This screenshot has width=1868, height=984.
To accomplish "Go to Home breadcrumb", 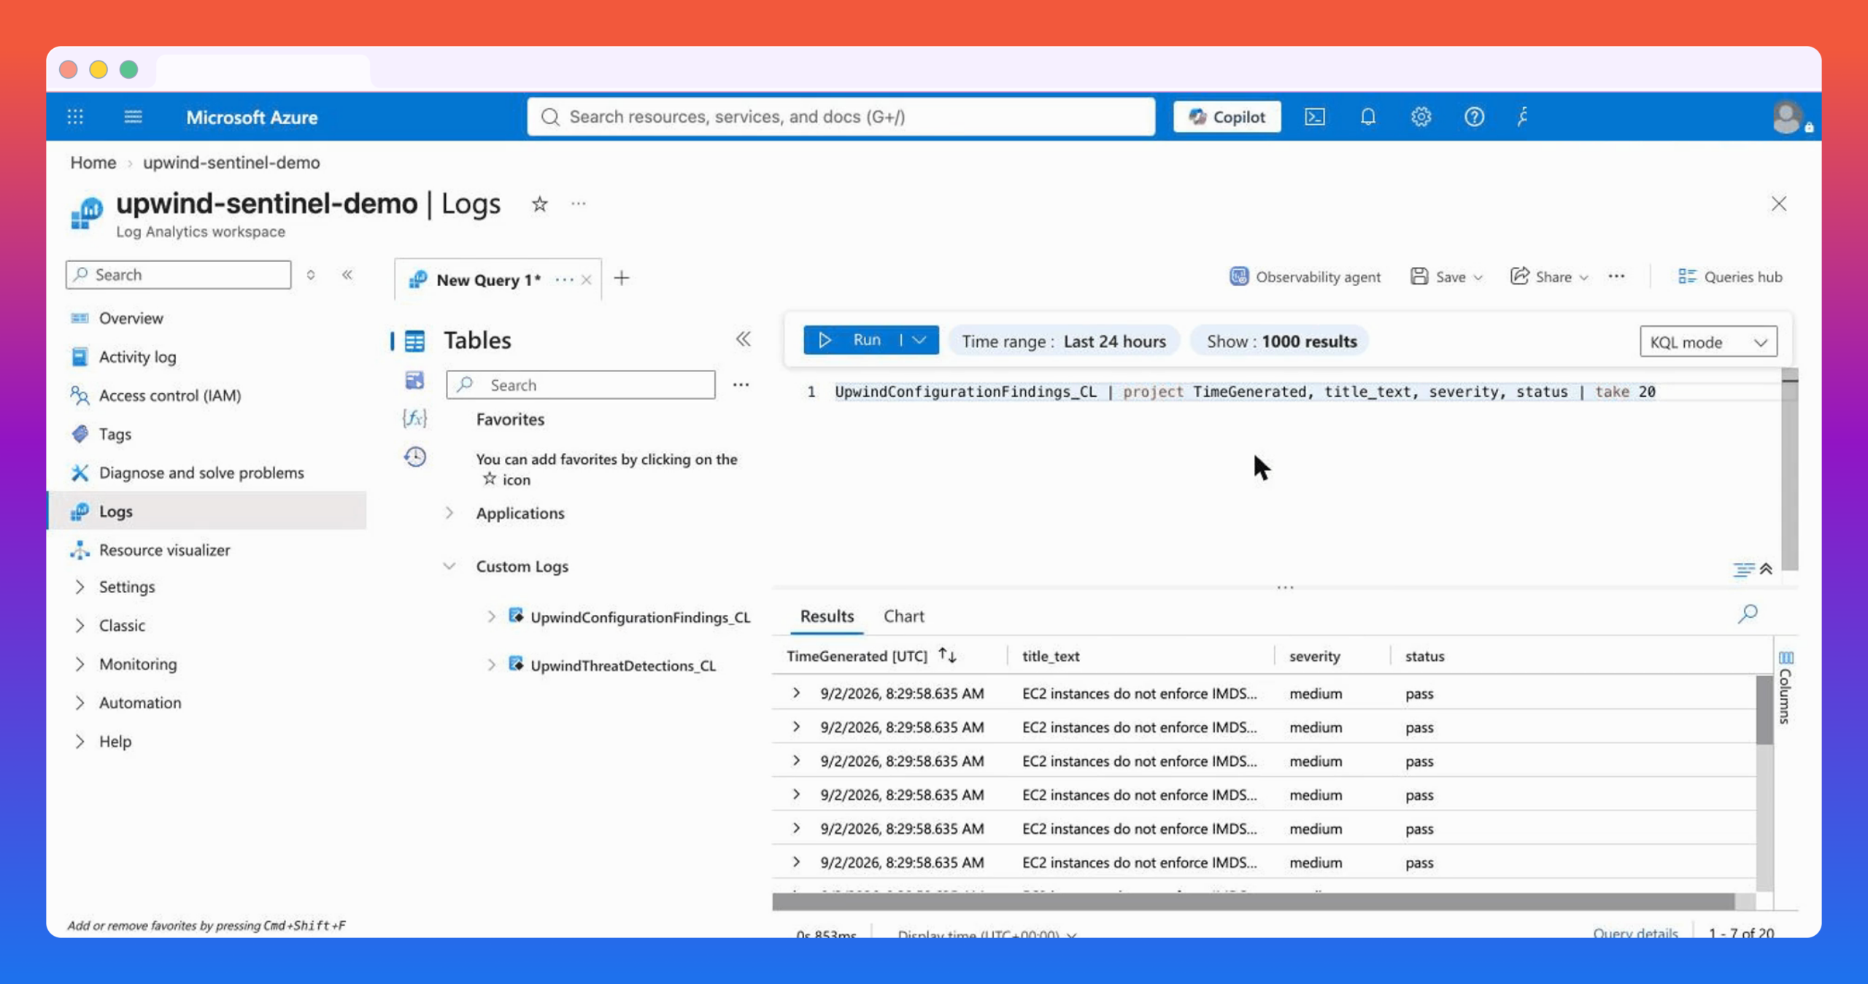I will [93, 163].
